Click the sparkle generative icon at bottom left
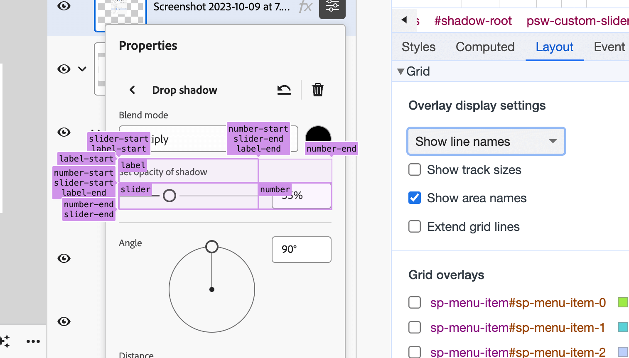 point(5,341)
